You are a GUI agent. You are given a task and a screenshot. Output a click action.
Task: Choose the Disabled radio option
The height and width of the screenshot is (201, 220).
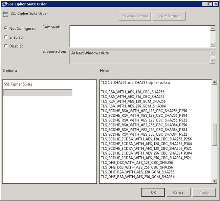tap(6, 46)
